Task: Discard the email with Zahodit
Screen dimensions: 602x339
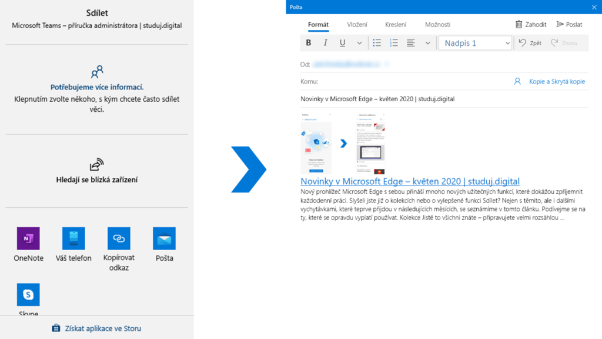Action: point(531,25)
